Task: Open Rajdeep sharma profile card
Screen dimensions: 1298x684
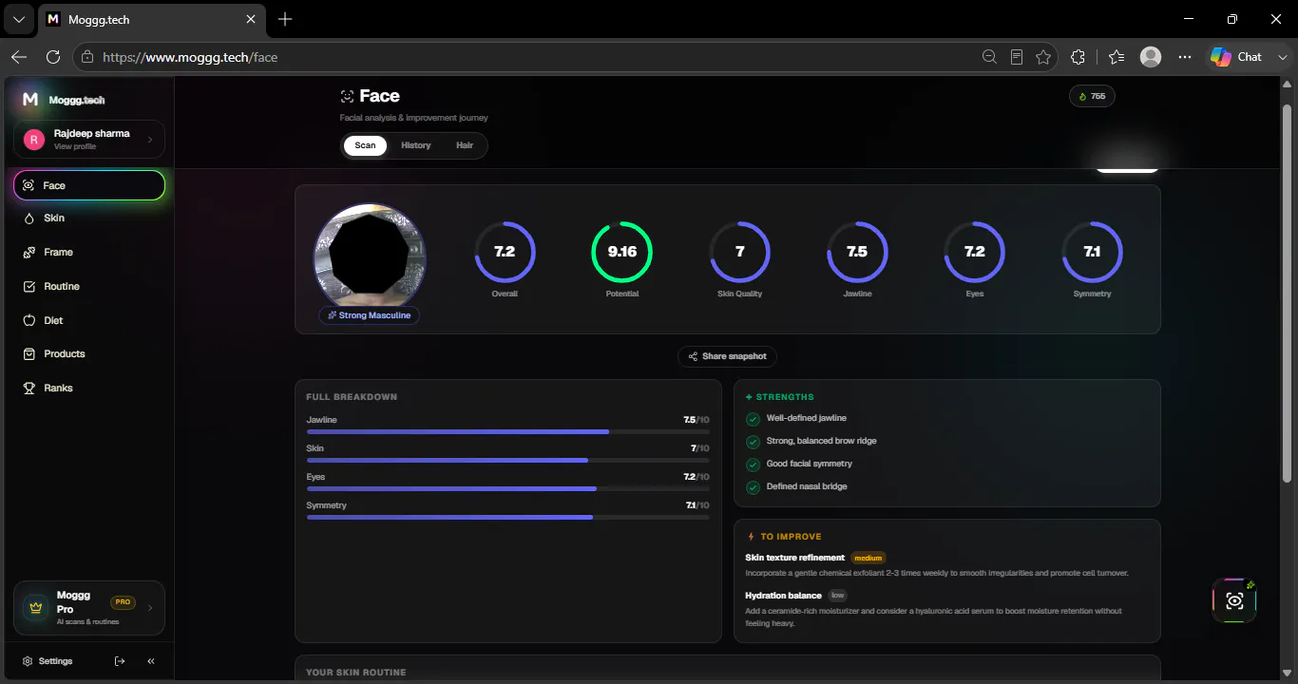Action: tap(89, 140)
